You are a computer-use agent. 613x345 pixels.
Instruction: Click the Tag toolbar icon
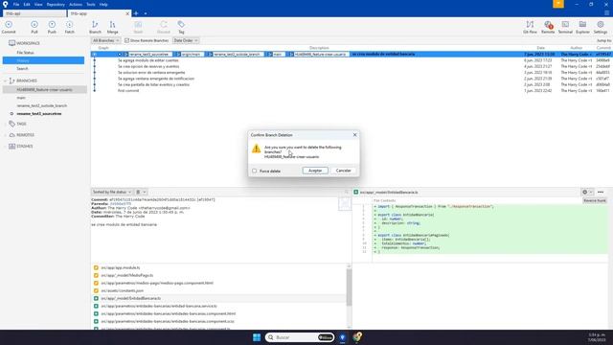click(181, 27)
